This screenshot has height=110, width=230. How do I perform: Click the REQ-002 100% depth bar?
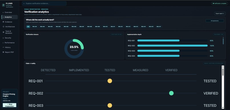coord(172,46)
